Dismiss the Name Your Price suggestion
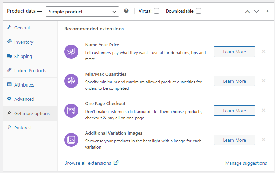 (x=263, y=51)
